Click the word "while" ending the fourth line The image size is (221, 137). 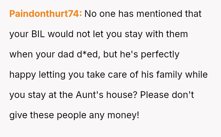(196, 75)
